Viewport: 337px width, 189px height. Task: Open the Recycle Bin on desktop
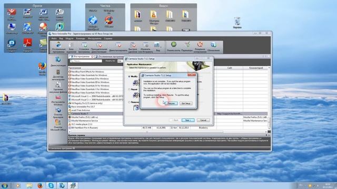[237, 23]
